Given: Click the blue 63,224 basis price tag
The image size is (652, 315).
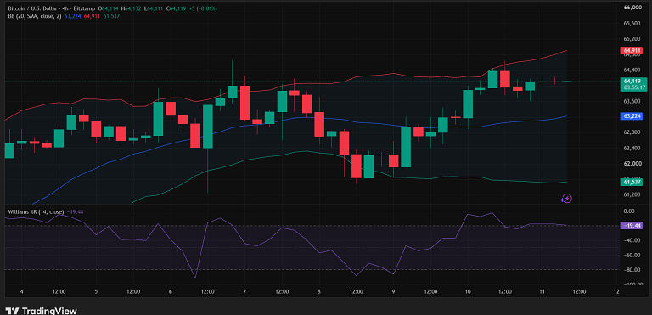Looking at the screenshot, I should [x=631, y=116].
